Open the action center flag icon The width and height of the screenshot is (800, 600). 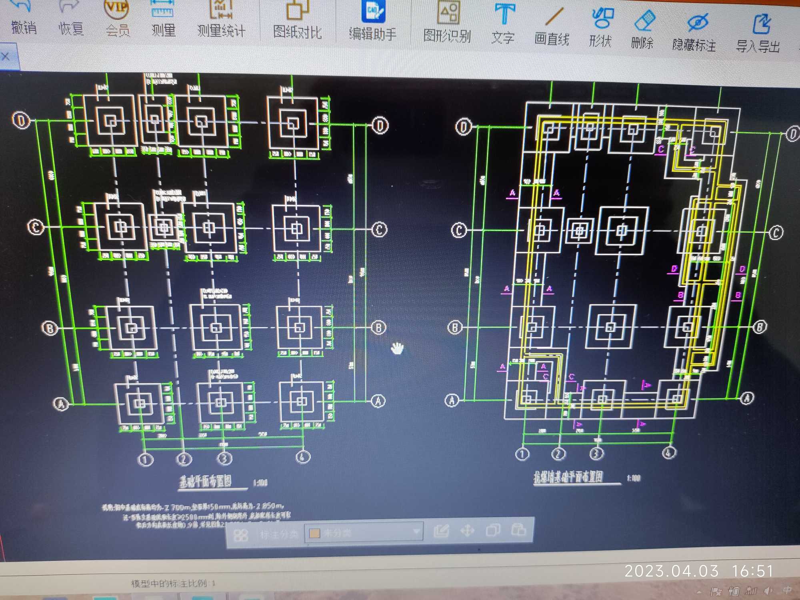pos(716,591)
